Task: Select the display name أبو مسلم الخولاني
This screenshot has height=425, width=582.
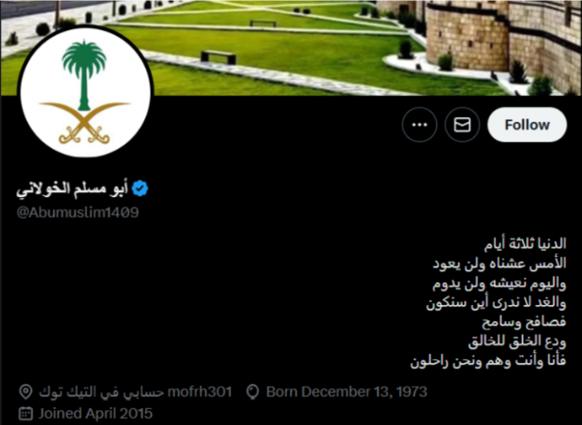Action: click(x=72, y=189)
